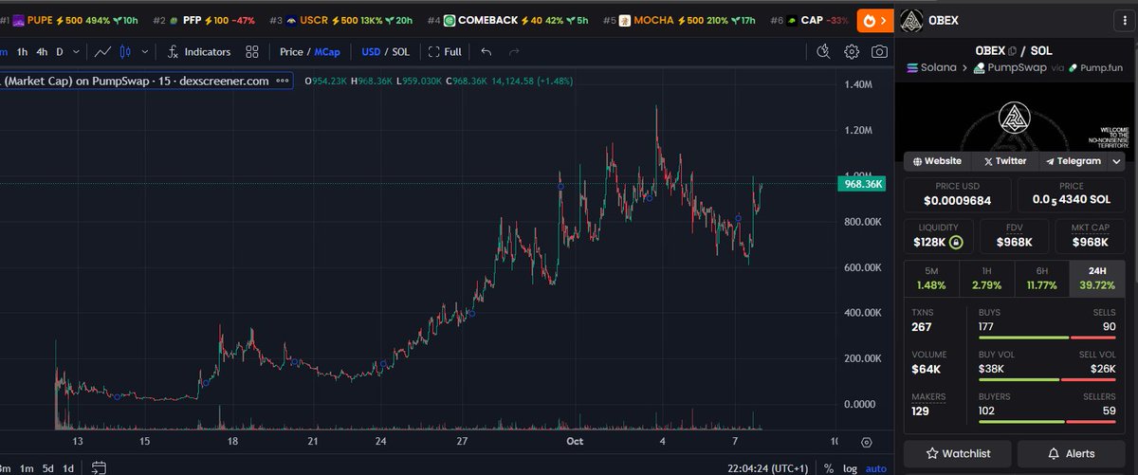
Task: Select the 5M stats tab
Action: click(x=931, y=279)
